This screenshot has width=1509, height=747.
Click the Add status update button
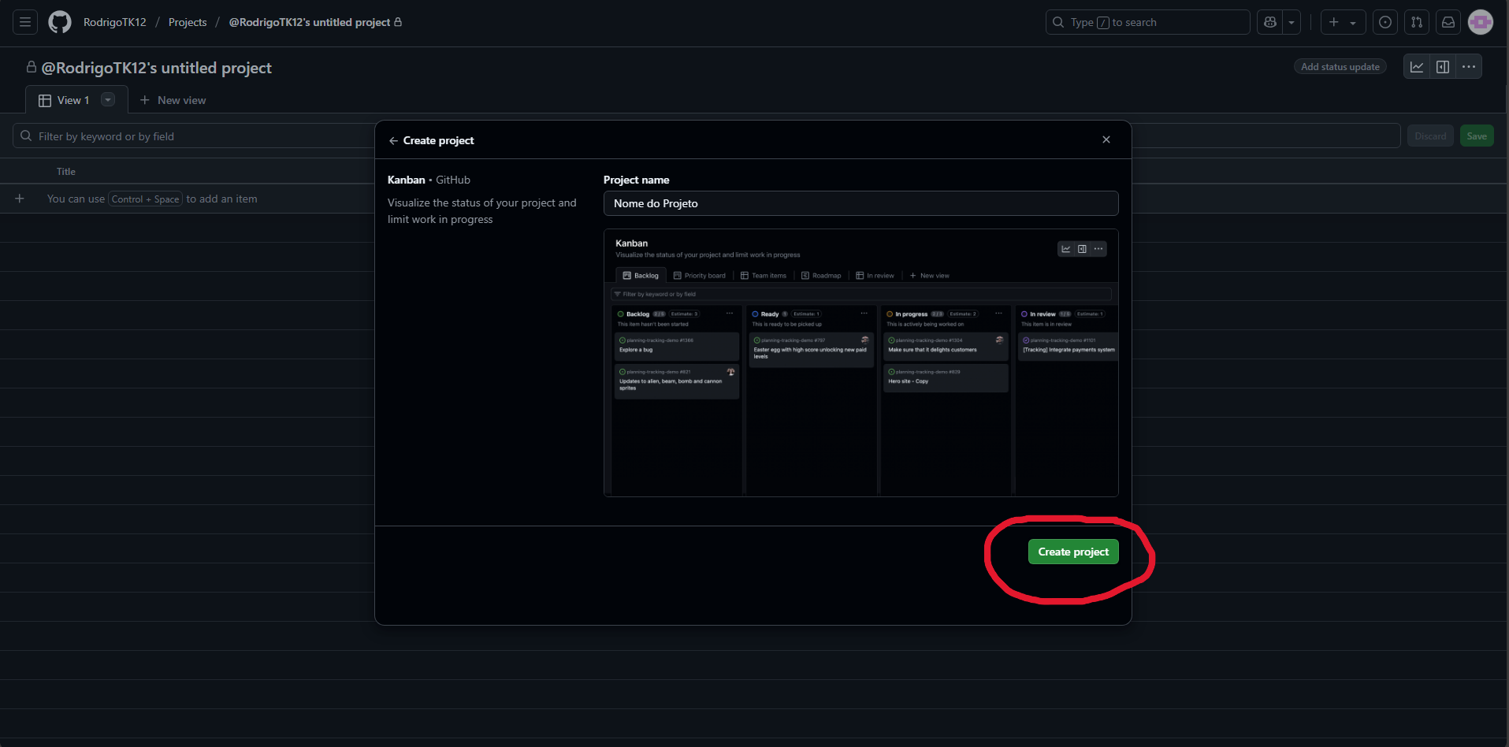[x=1340, y=67]
